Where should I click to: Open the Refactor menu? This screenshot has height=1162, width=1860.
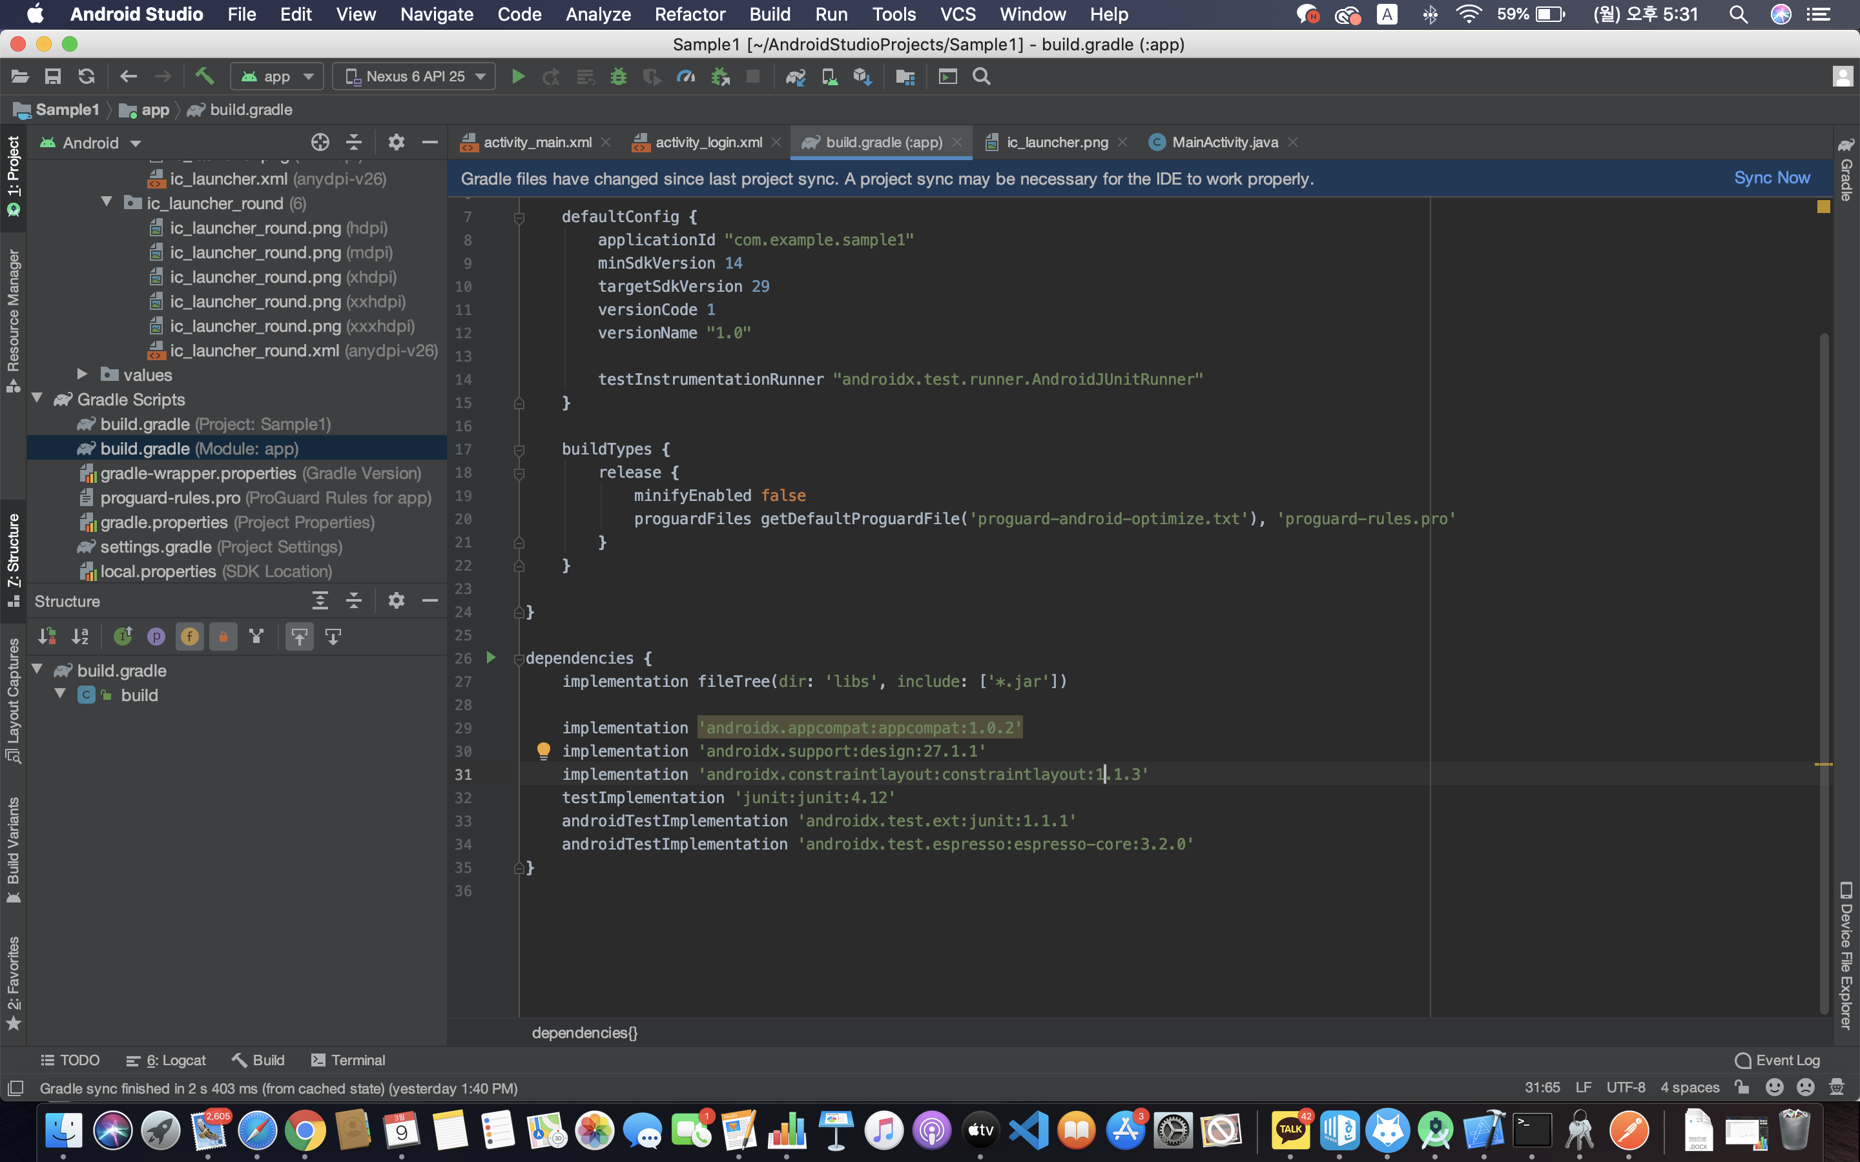(x=690, y=15)
